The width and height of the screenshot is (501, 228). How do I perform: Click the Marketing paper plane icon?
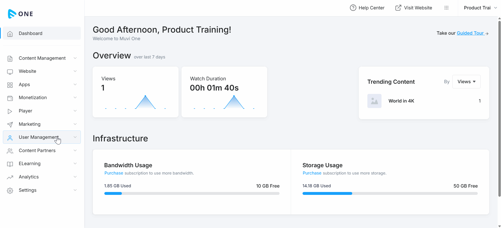point(10,125)
